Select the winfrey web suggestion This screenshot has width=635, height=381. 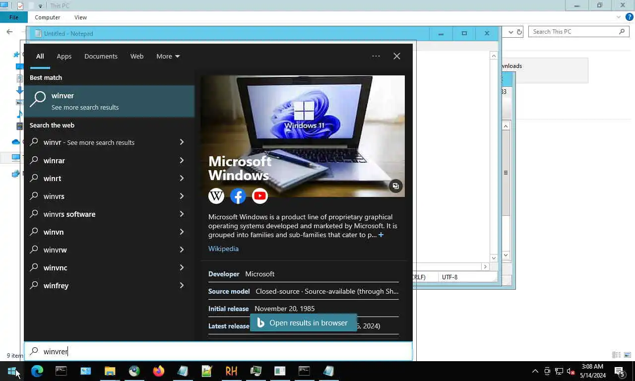pyautogui.click(x=109, y=285)
